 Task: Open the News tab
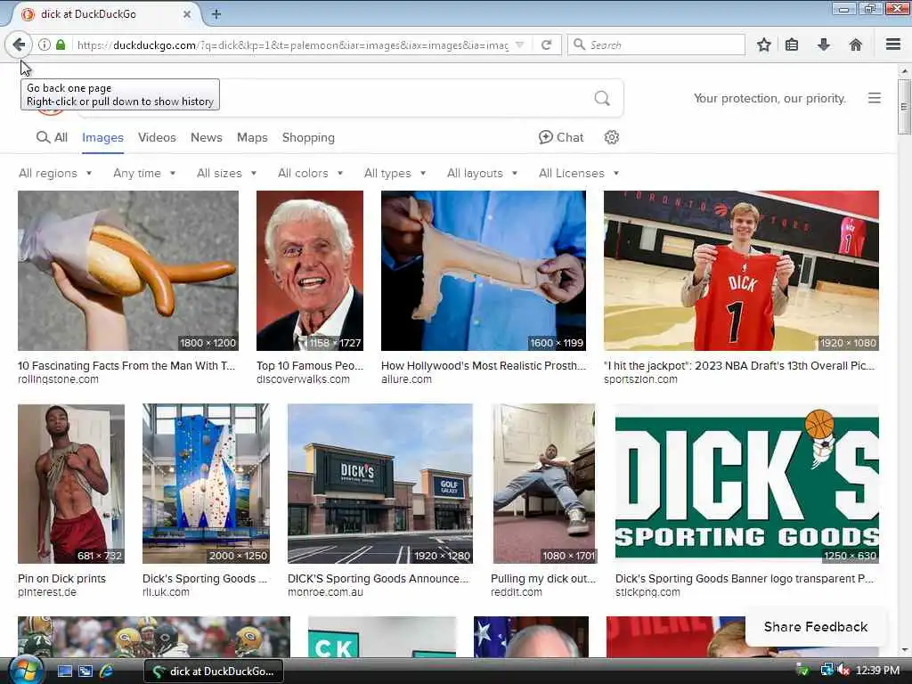[207, 137]
